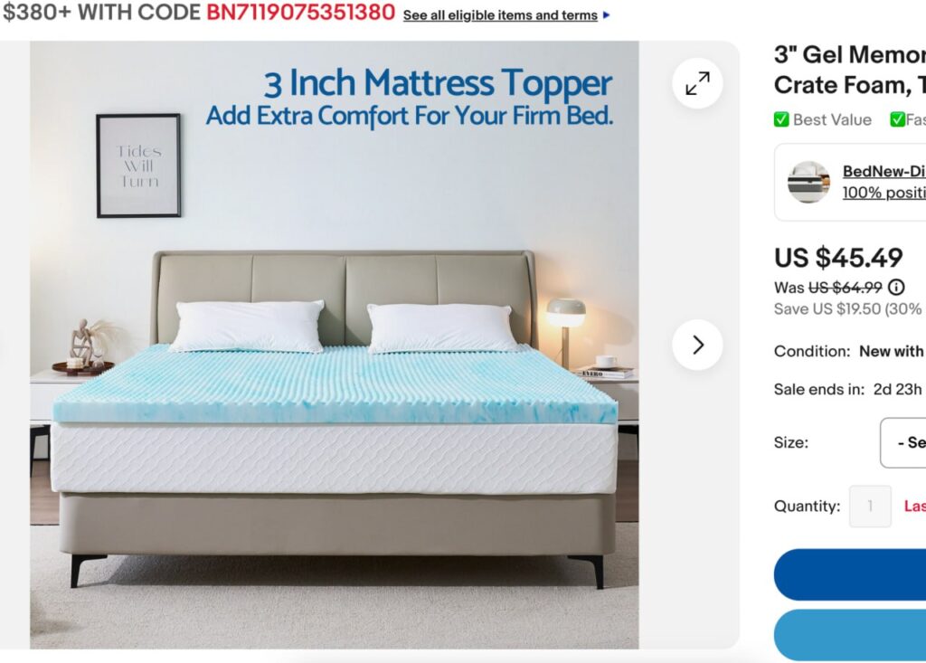Click the coupon code BN7119075351380 text
The height and width of the screenshot is (663, 926).
click(x=300, y=13)
